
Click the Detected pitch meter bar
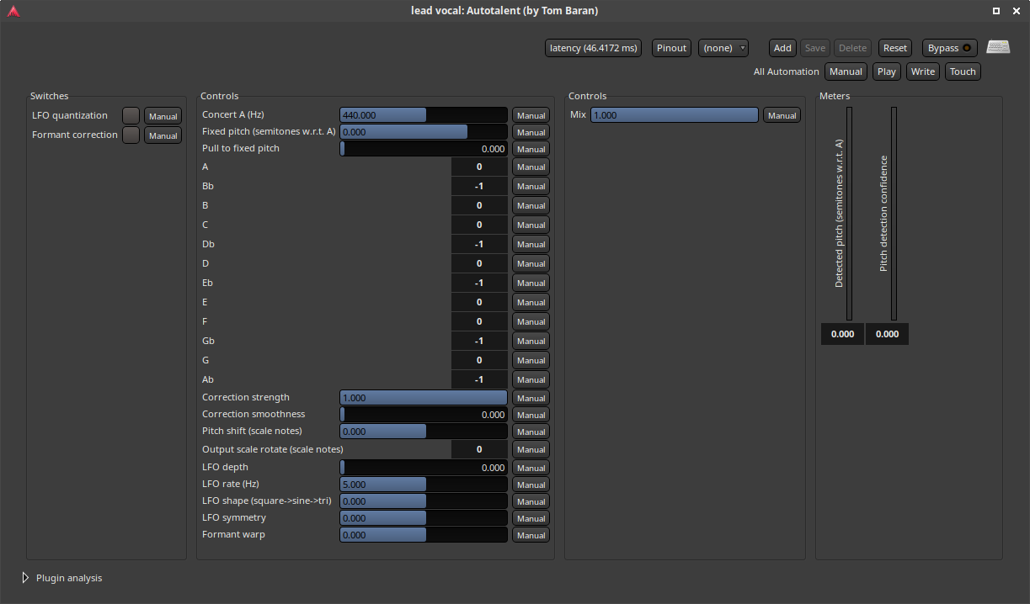850,214
